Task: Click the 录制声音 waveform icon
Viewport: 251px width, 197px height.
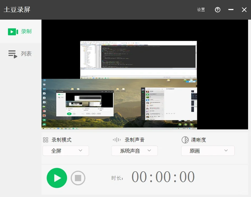Action: click(117, 140)
